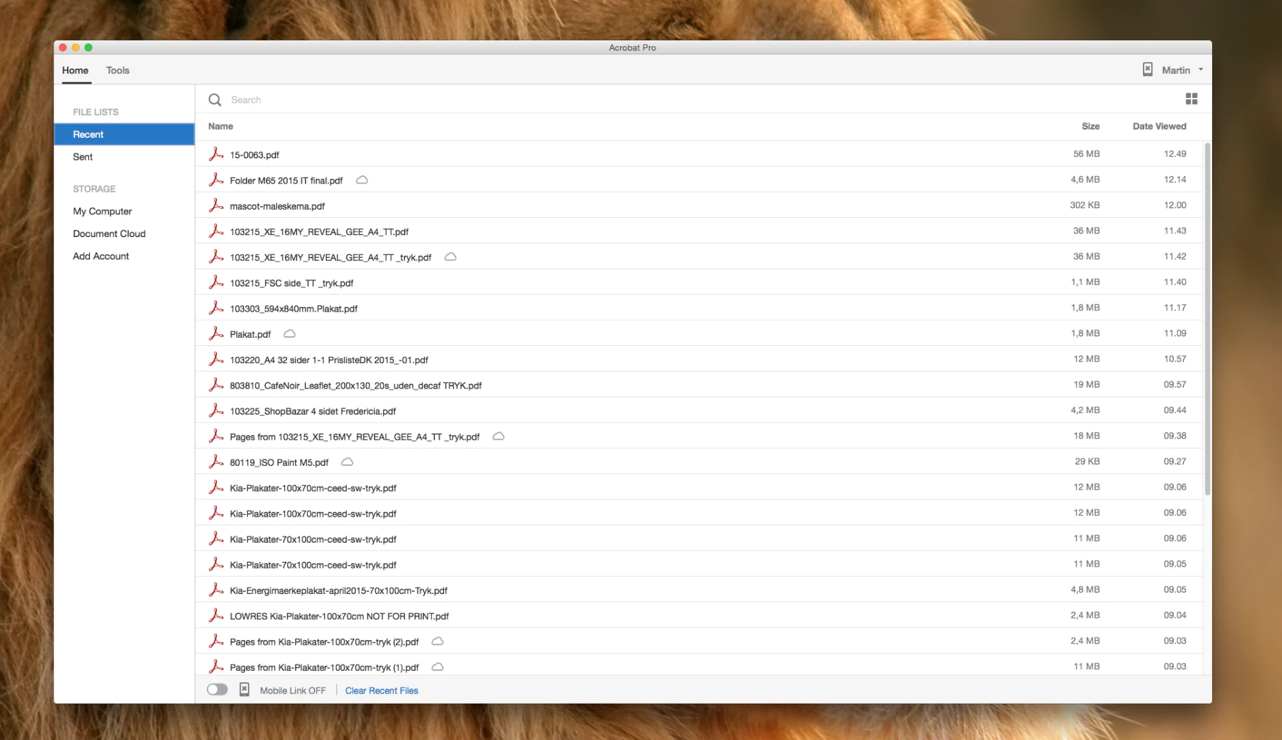This screenshot has width=1282, height=740.
Task: Select Recent in File Lists
Action: (124, 134)
